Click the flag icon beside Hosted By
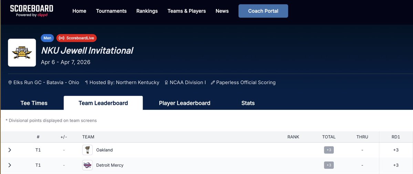413x174 pixels. [86, 83]
